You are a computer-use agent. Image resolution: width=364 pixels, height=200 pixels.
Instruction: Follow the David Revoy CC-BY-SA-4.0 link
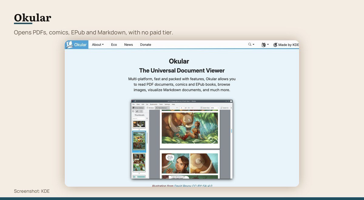click(x=193, y=185)
